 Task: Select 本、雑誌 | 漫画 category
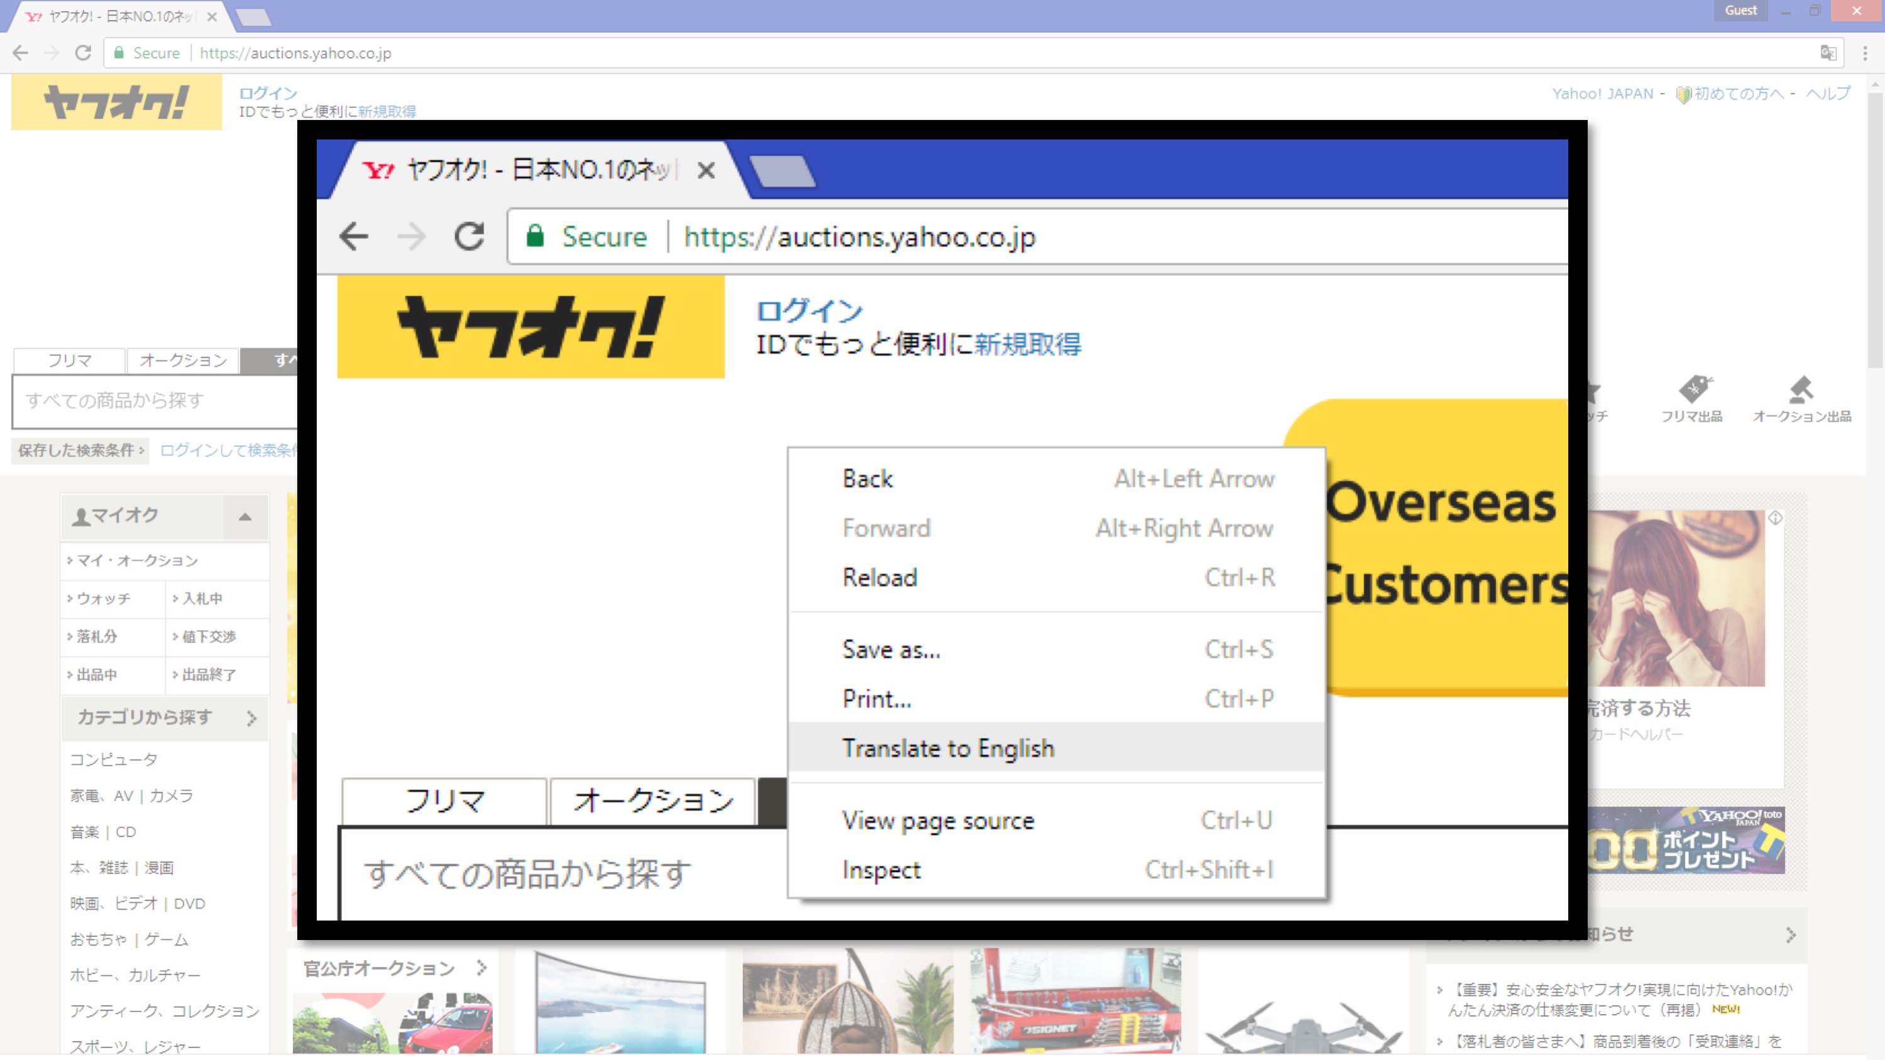click(x=121, y=868)
